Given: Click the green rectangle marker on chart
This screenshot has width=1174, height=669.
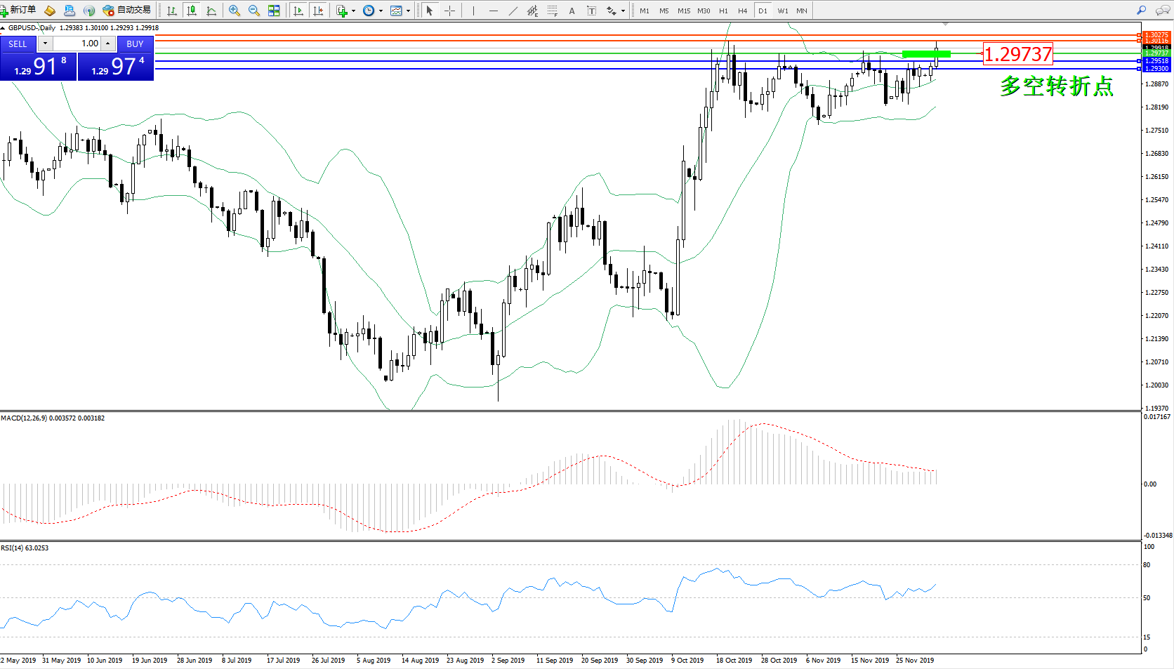Looking at the screenshot, I should pos(925,54).
